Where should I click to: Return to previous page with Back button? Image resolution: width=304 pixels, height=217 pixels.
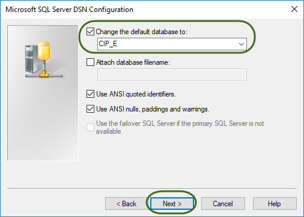pos(127,204)
